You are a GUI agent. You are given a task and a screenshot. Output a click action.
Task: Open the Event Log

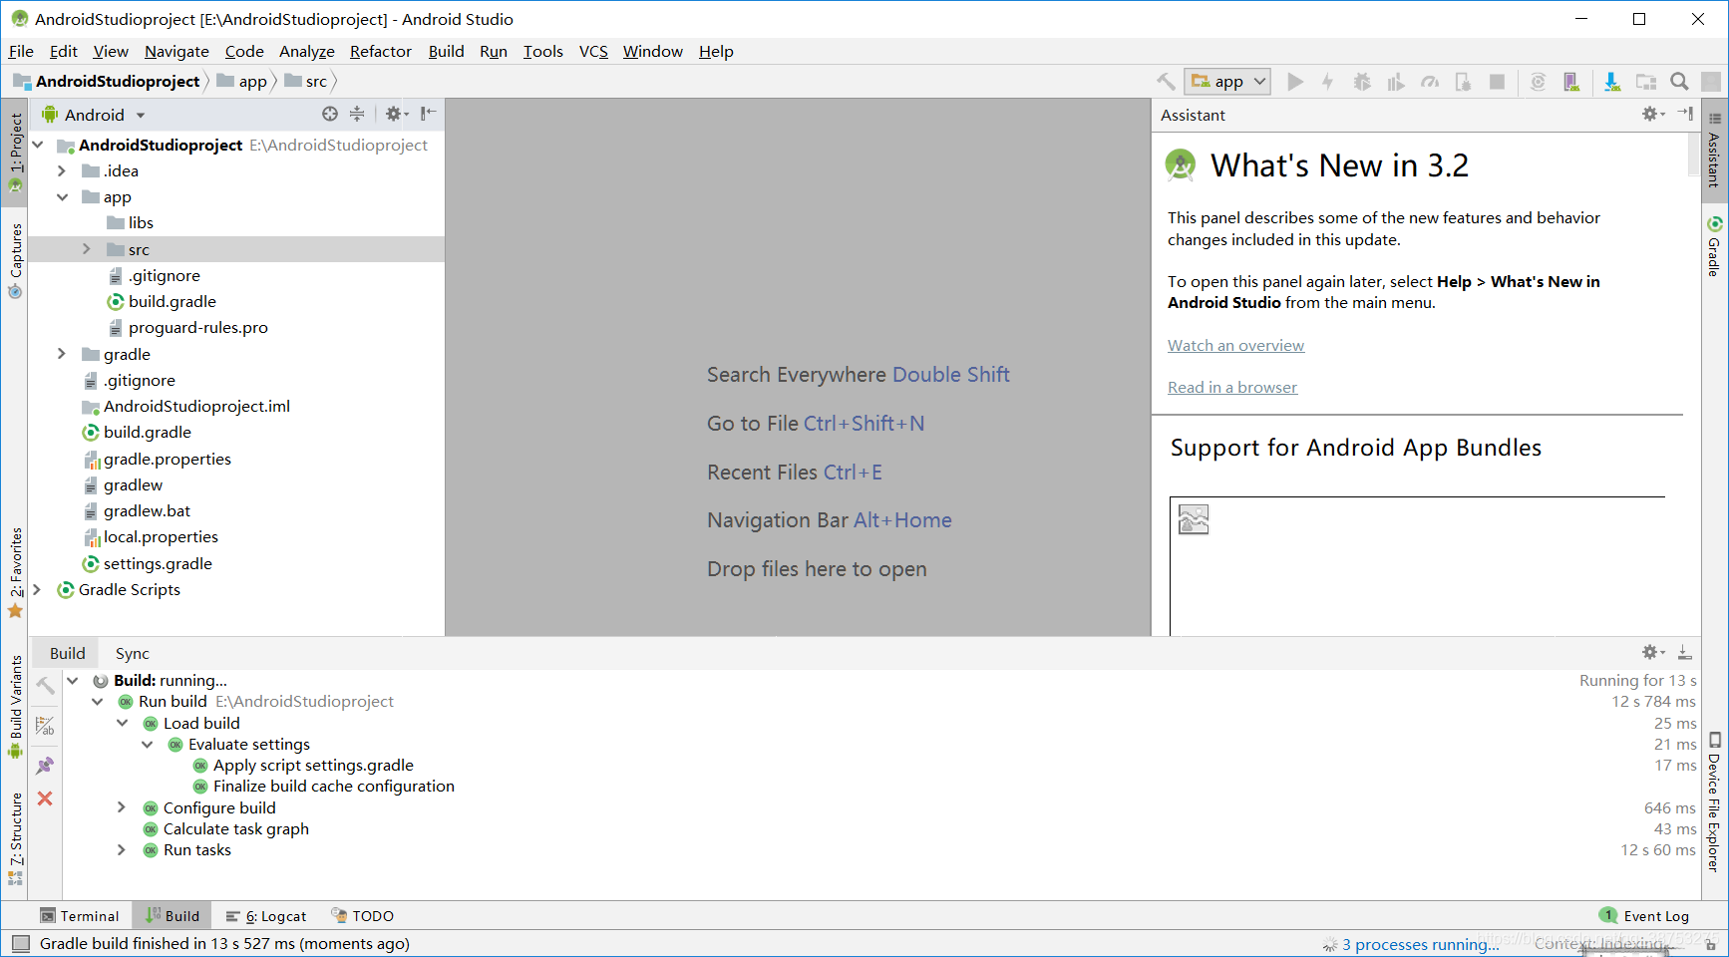(1644, 916)
